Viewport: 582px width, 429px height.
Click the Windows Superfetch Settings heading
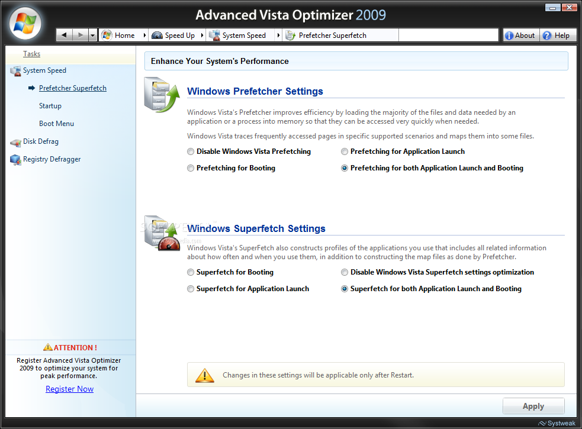(256, 228)
